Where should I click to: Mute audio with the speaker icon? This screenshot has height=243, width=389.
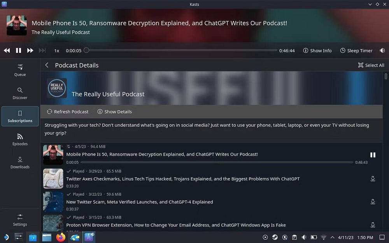[382, 51]
